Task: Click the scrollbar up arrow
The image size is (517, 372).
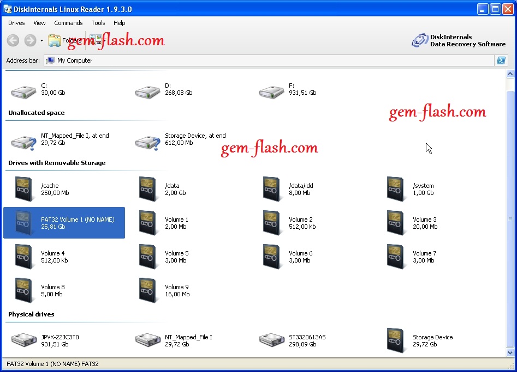Action: click(510, 74)
